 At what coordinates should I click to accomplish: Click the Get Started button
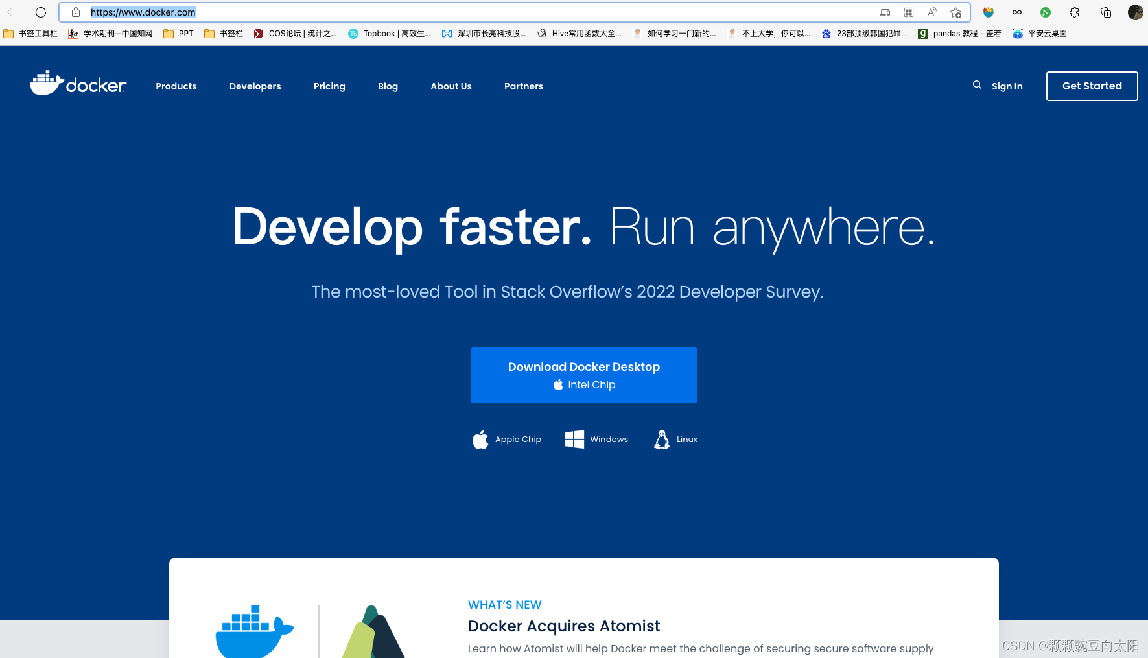[x=1092, y=86]
